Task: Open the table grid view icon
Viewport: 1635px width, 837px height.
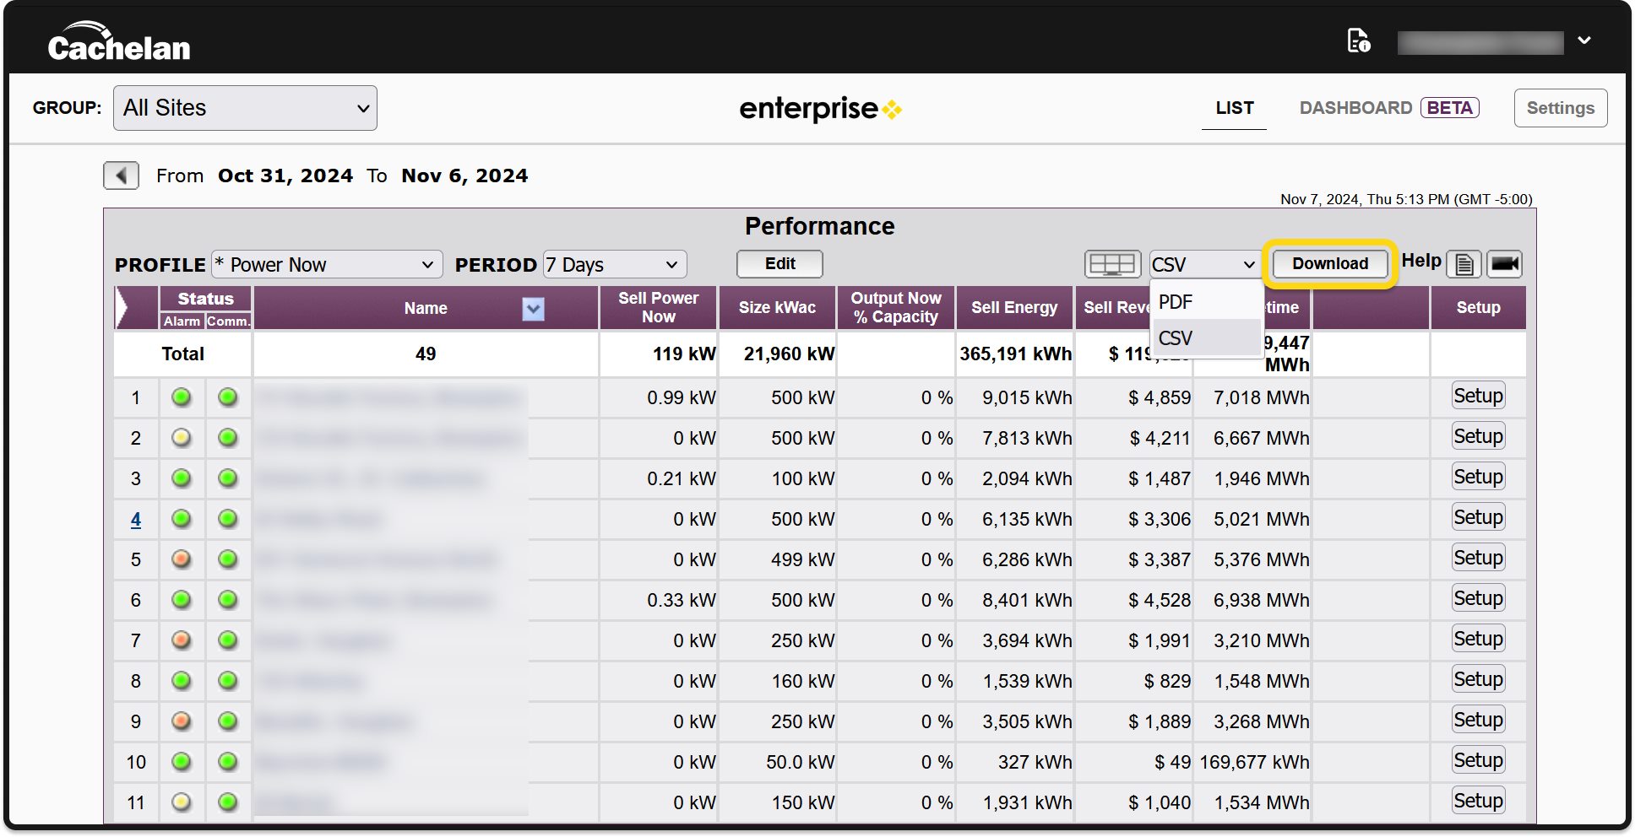Action: click(x=1112, y=264)
